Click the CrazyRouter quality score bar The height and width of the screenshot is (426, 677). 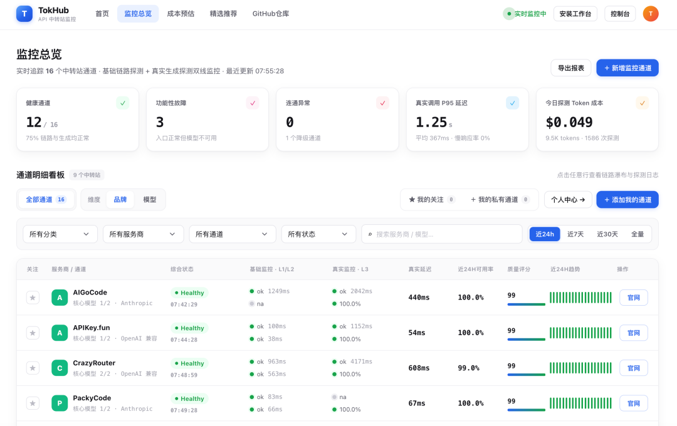[x=527, y=375]
